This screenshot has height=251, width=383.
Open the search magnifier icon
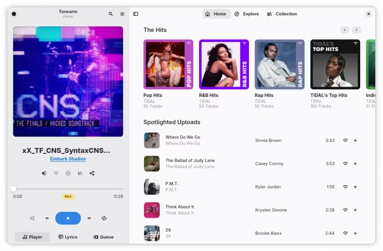[111, 14]
